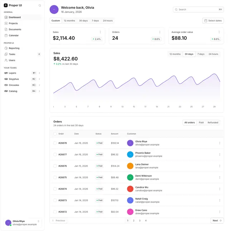229x231 pixels.
Task: Check the box for order #26674
Action: [55, 189]
